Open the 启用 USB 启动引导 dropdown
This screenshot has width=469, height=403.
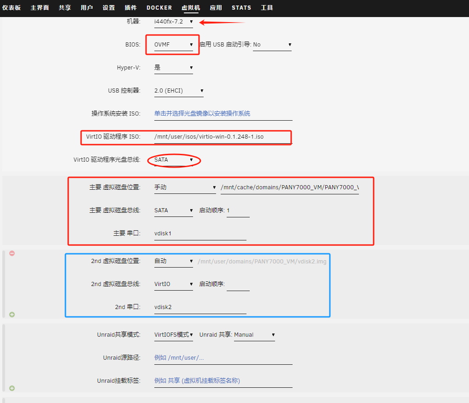pos(272,45)
